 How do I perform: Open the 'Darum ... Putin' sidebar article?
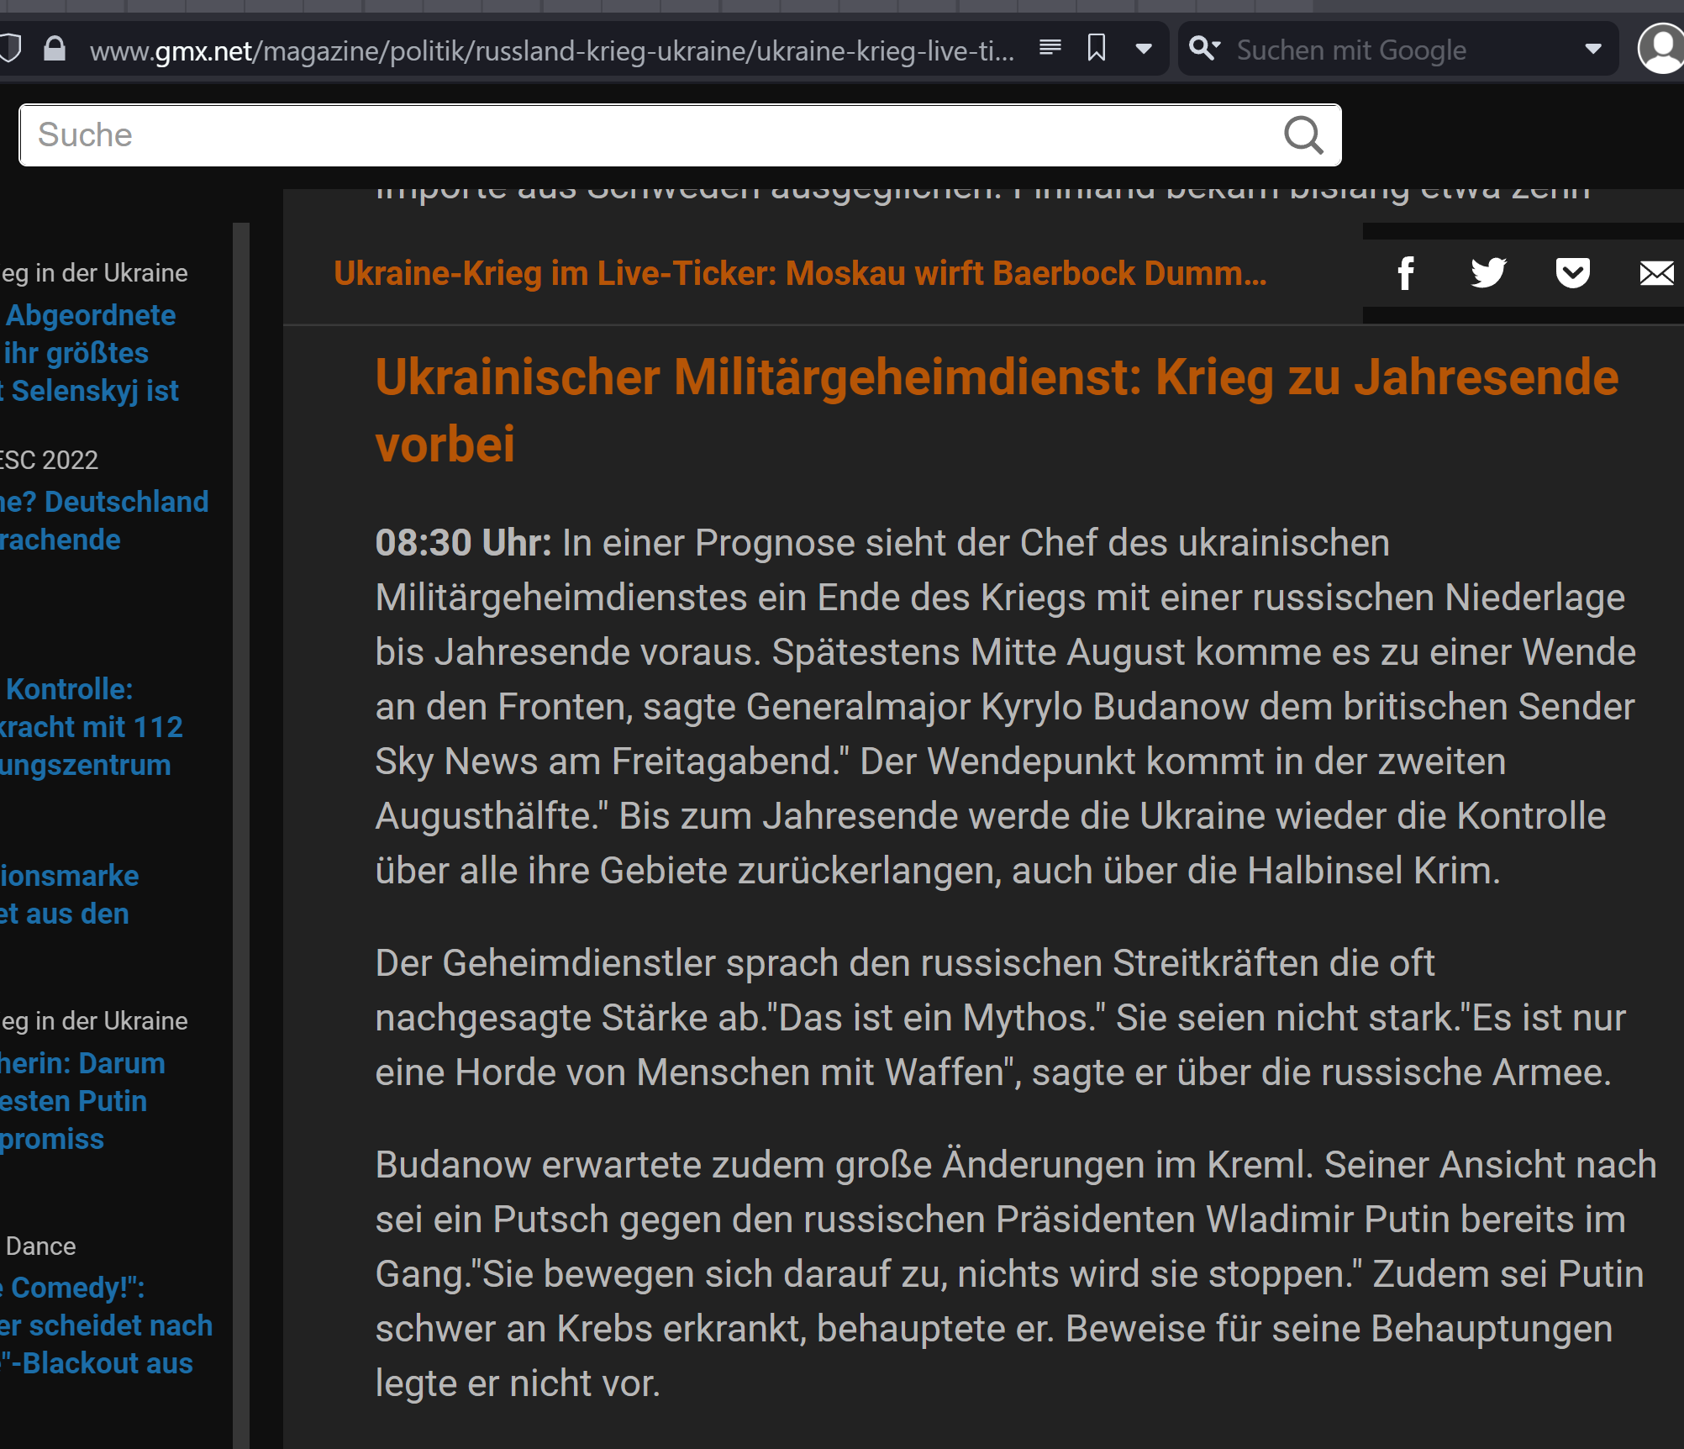(x=82, y=1101)
